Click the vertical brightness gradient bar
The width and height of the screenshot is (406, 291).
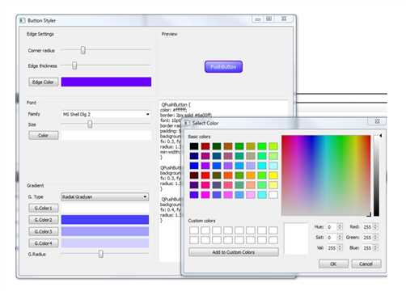pos(377,175)
